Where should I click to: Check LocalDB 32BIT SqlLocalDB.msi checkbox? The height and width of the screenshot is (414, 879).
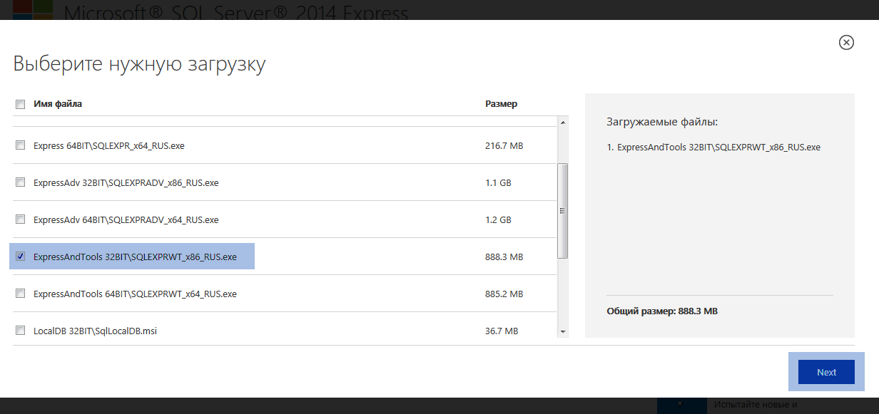[20, 331]
